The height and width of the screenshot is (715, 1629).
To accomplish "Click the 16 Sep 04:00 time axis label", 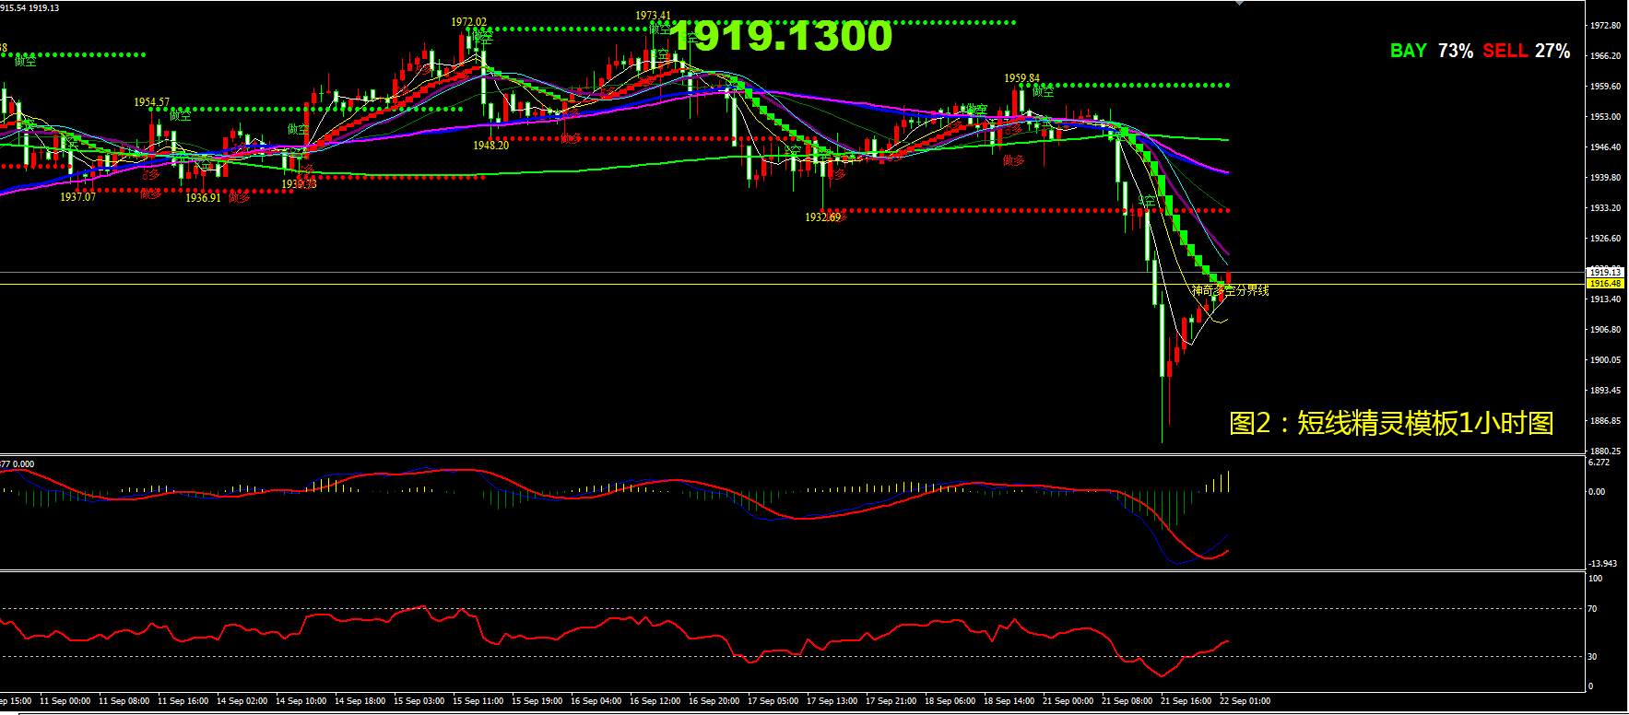I will coord(596,701).
